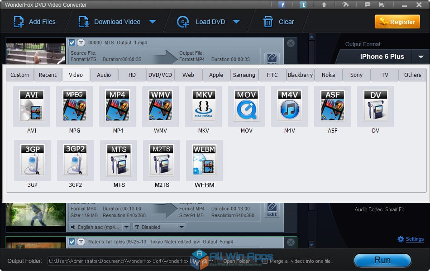Select the AVI format icon
This screenshot has width=430, height=271.
(32, 106)
